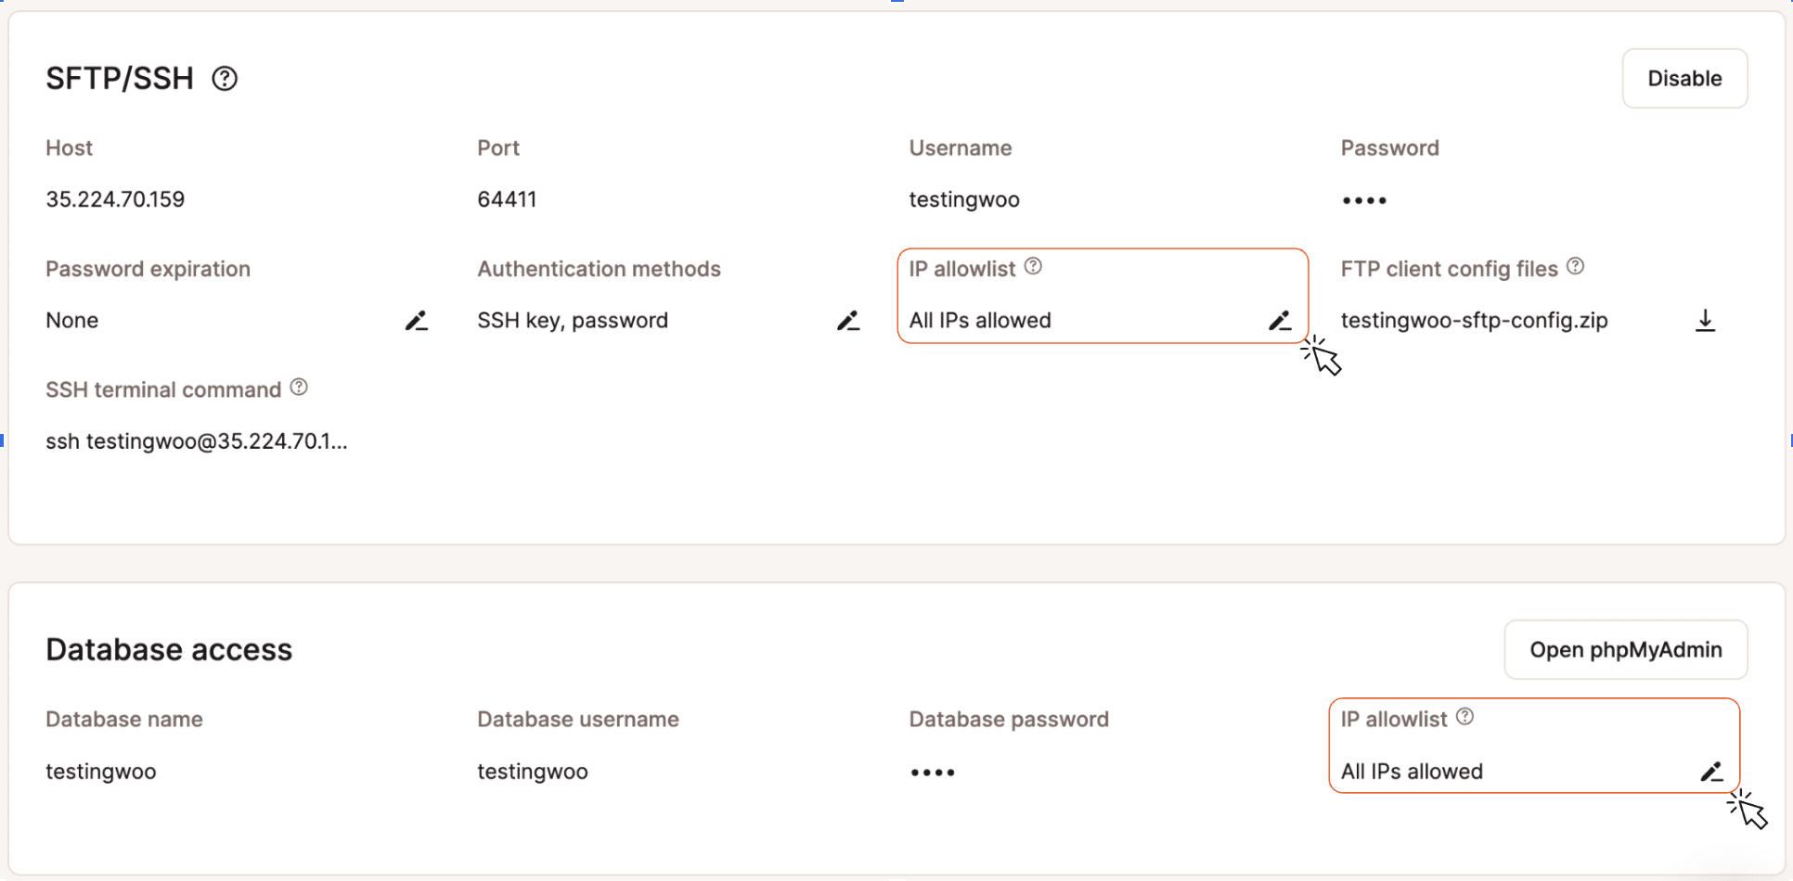This screenshot has width=1793, height=881.
Task: Show the SSH terminal command help
Action: [299, 388]
